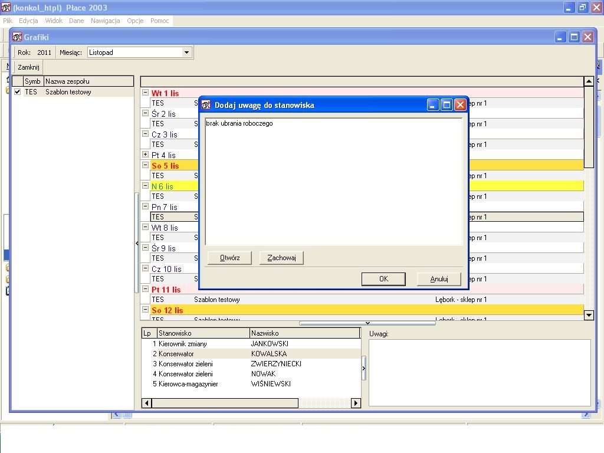Click the positions table left scroll arrow
604x453 pixels.
(x=146, y=403)
